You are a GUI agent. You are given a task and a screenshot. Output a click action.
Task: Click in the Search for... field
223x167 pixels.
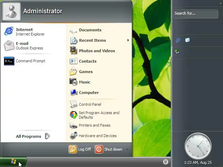pos(196,14)
